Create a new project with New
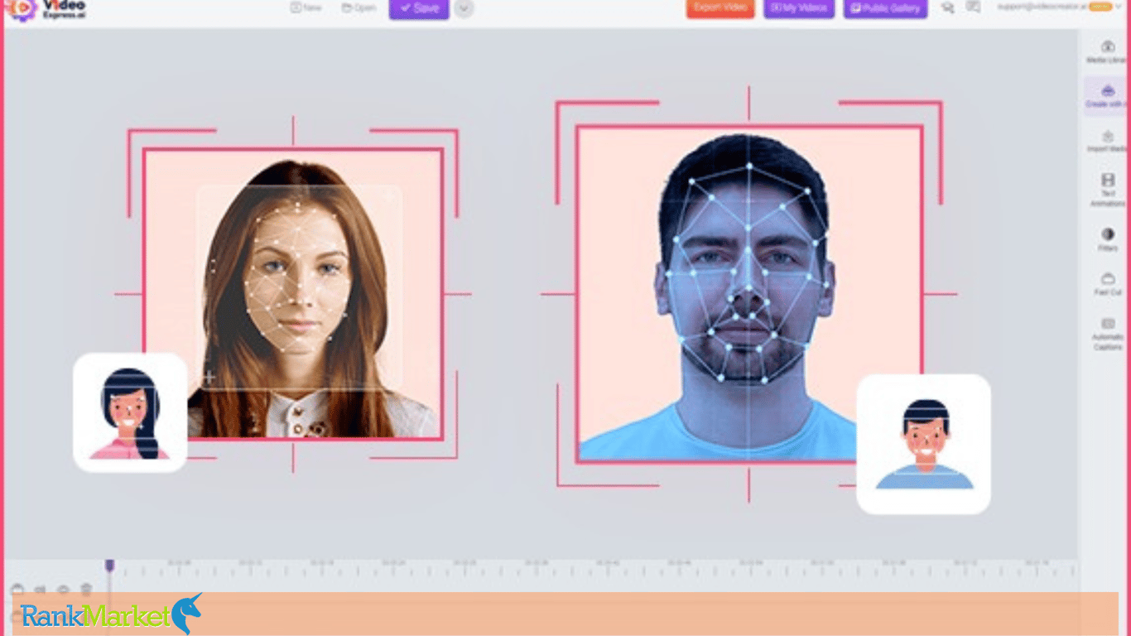The height and width of the screenshot is (636, 1131). [306, 7]
